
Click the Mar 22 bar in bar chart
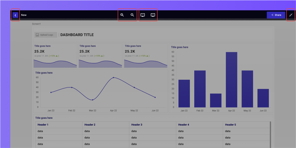[x=216, y=100]
